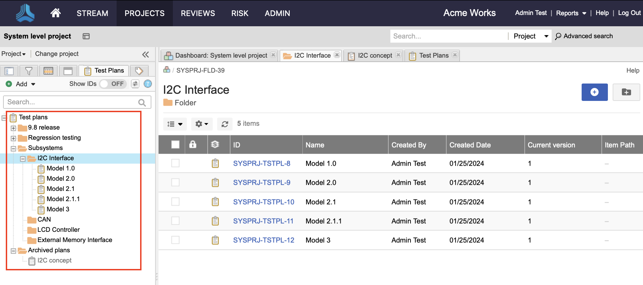Open the RISK section
This screenshot has height=285, width=643.
[240, 13]
